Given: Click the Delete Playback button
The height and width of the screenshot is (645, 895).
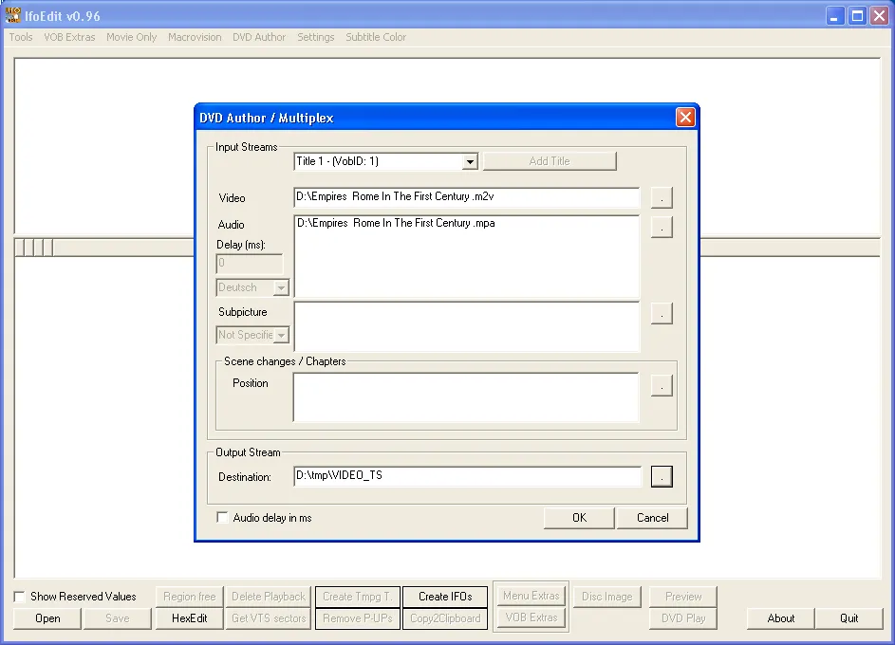Looking at the screenshot, I should (269, 597).
